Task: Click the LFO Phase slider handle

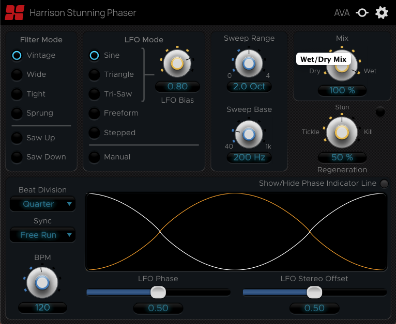Action: (x=158, y=292)
